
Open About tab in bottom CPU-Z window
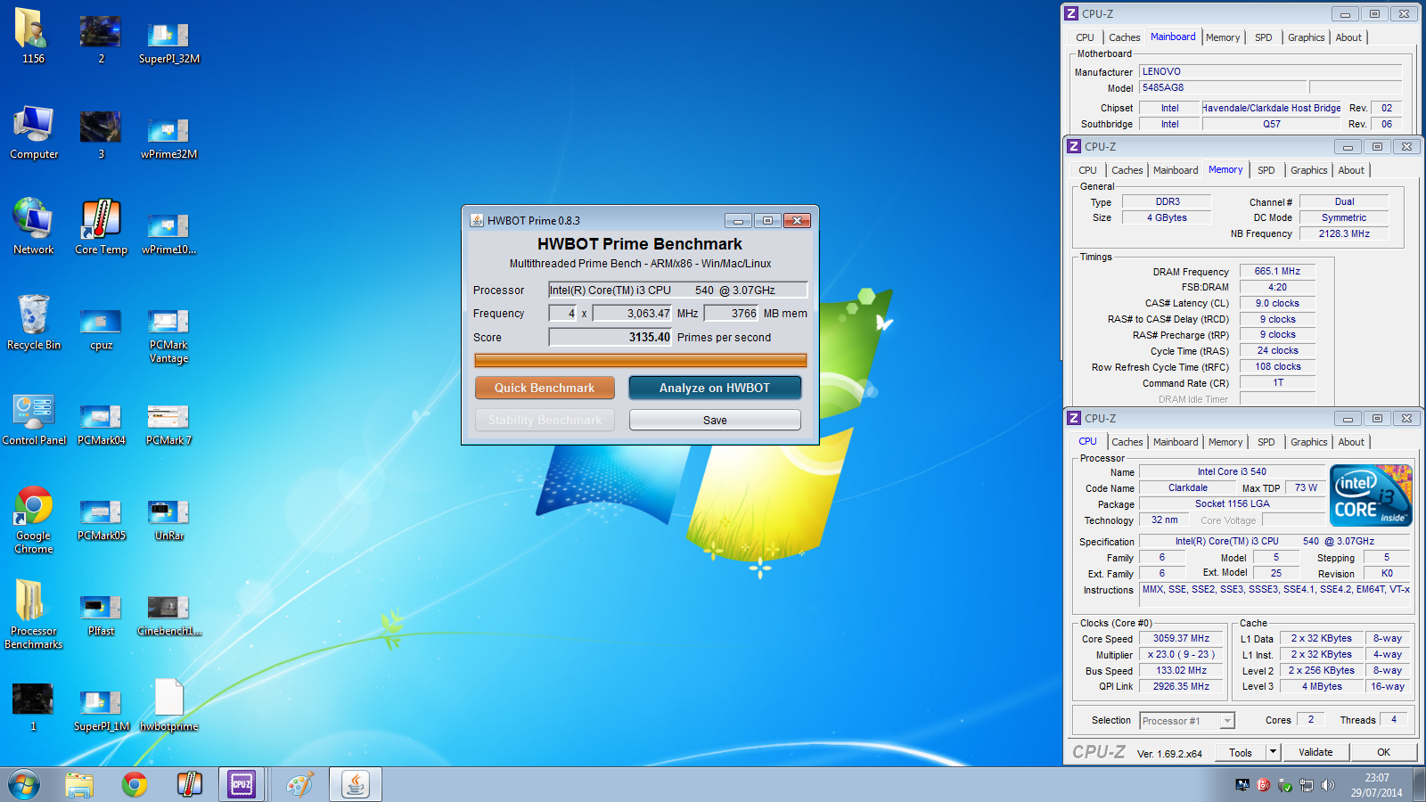click(x=1351, y=442)
